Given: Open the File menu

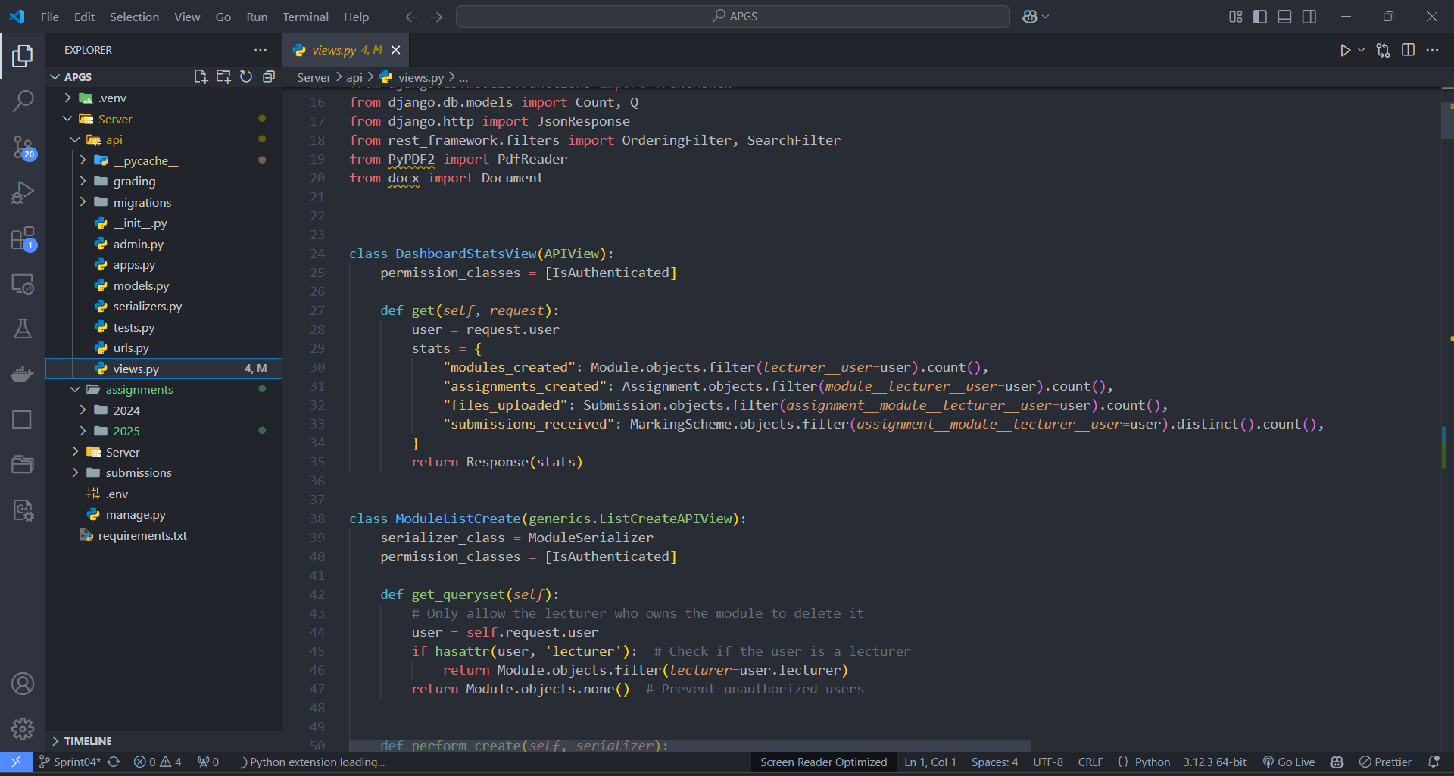Looking at the screenshot, I should pos(49,17).
